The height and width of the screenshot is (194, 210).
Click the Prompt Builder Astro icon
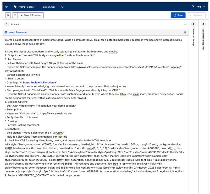click(x=15, y=7)
